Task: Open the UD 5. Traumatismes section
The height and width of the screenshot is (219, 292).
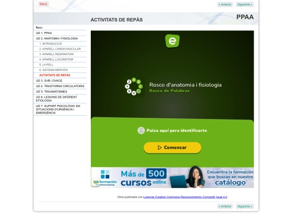Action: 60,91
